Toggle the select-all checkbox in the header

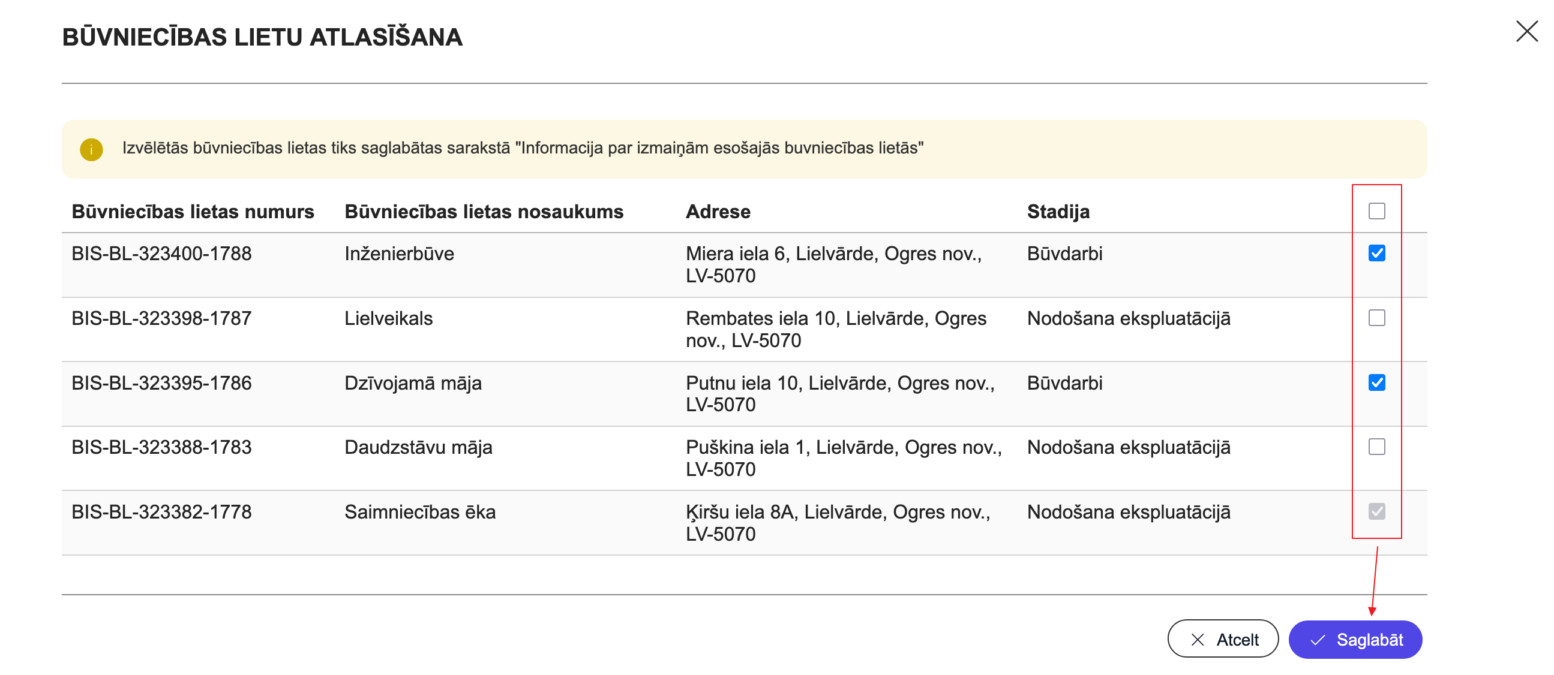(x=1376, y=212)
